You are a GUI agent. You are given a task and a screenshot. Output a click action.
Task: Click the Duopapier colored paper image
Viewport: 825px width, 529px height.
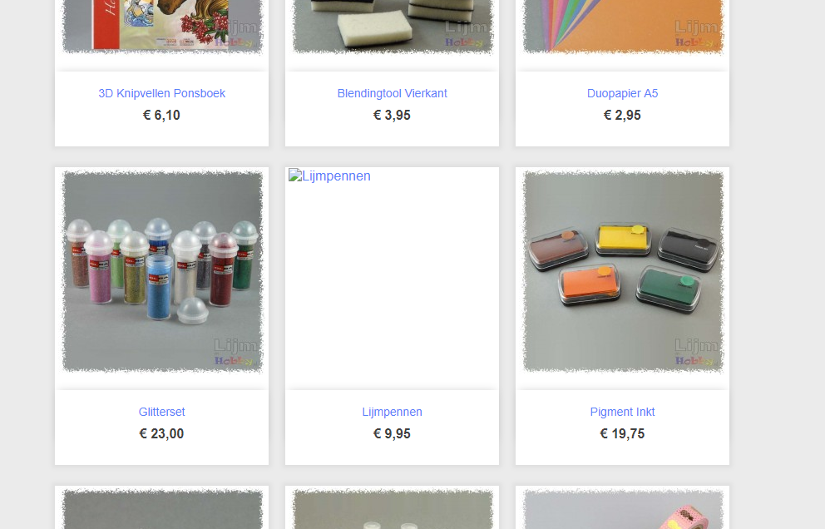tap(623, 27)
